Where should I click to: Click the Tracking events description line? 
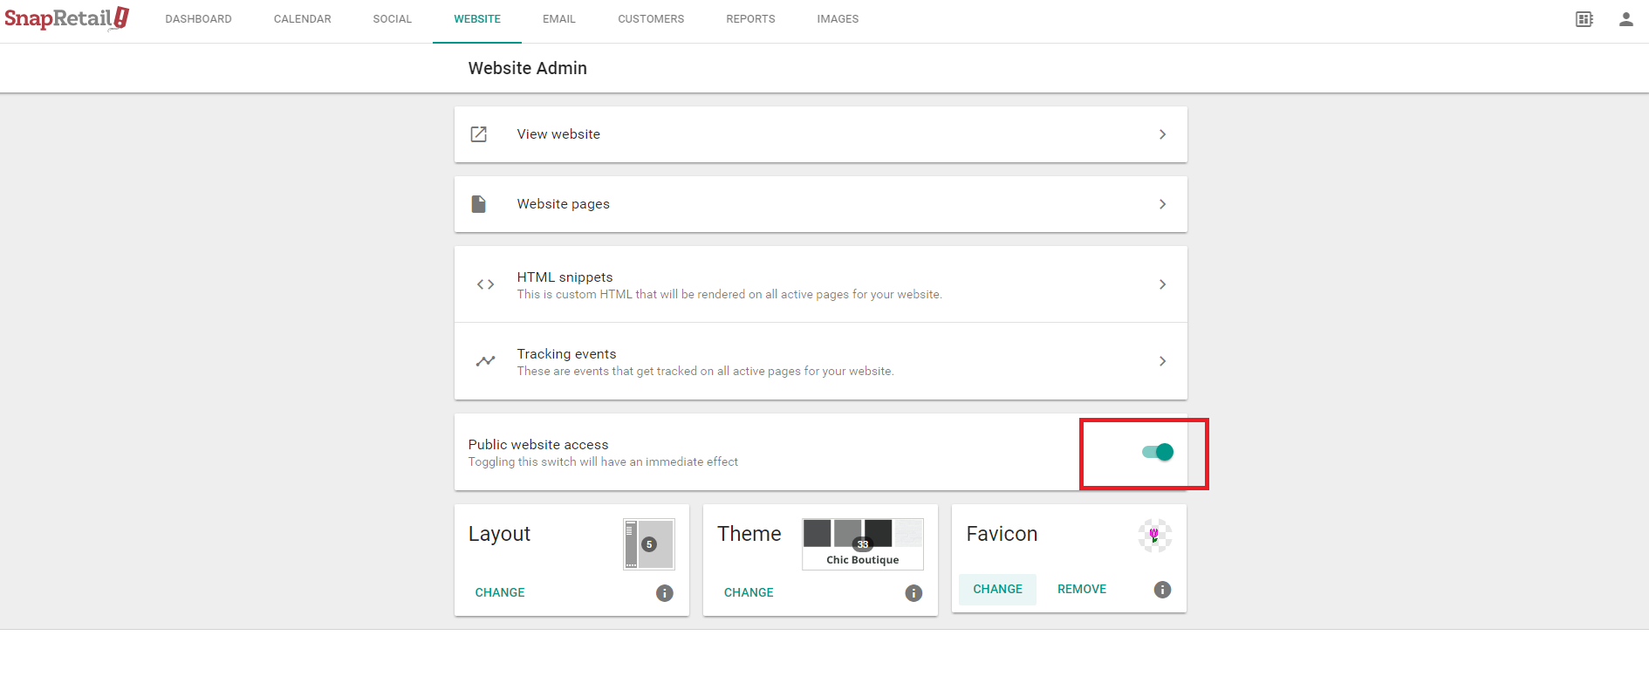click(706, 372)
